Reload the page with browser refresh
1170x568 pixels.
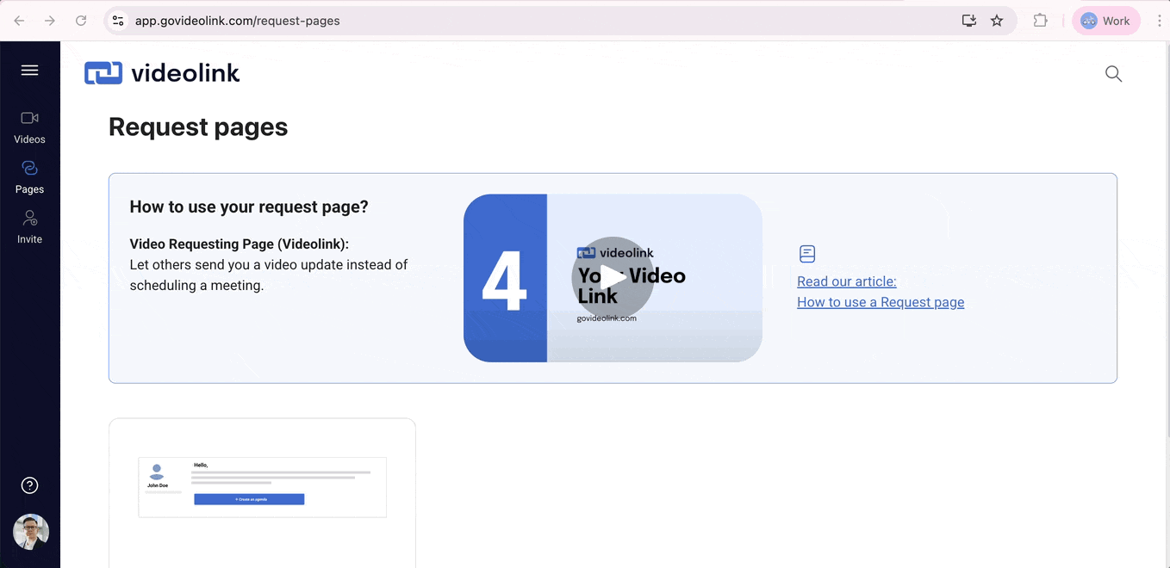(x=81, y=21)
